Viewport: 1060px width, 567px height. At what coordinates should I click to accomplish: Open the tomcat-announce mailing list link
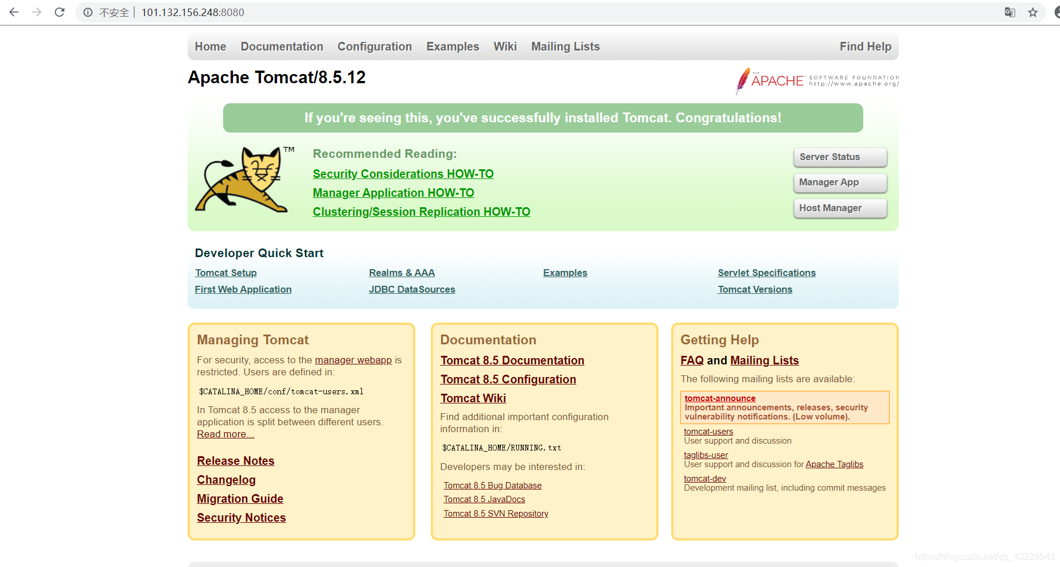720,398
